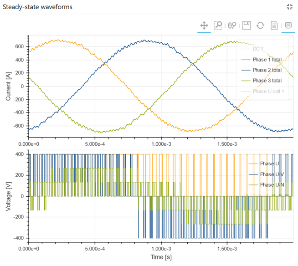Activate the Box Zoom tool
The image size is (298, 266).
point(218,25)
